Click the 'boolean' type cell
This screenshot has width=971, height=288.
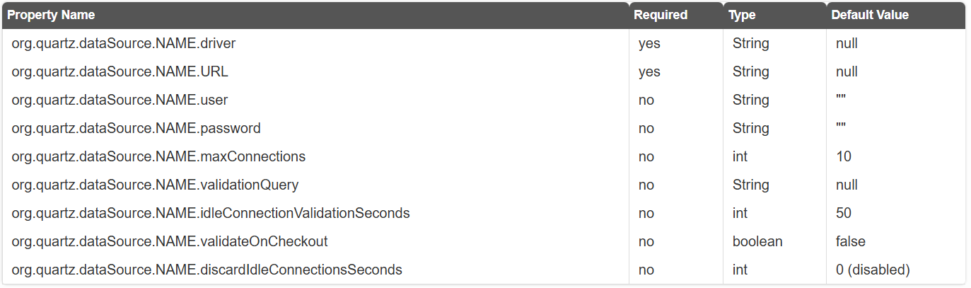pyautogui.click(x=774, y=241)
